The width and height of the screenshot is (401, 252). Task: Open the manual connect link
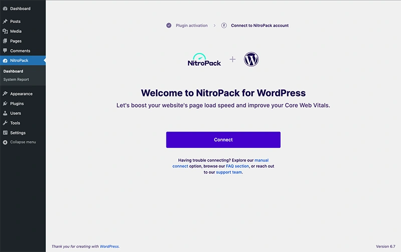(x=181, y=166)
